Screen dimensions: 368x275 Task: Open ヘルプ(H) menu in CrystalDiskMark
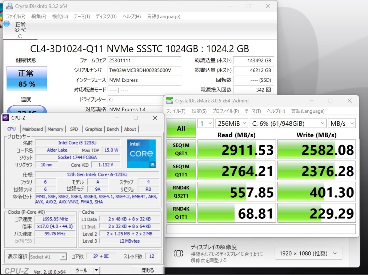[276, 111]
